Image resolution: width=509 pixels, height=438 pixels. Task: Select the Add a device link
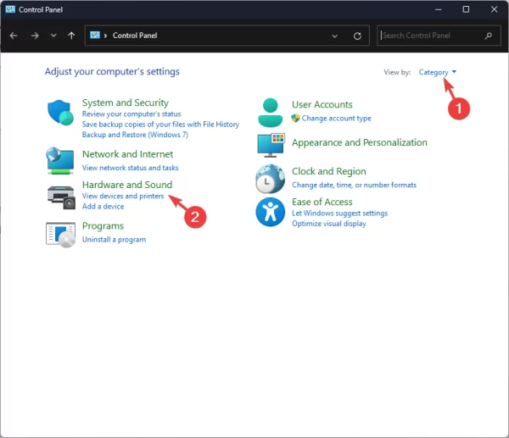pos(103,206)
